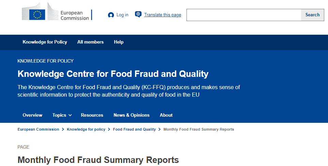Switch to the Resources tab
The height and width of the screenshot is (166, 328).
tap(92, 115)
